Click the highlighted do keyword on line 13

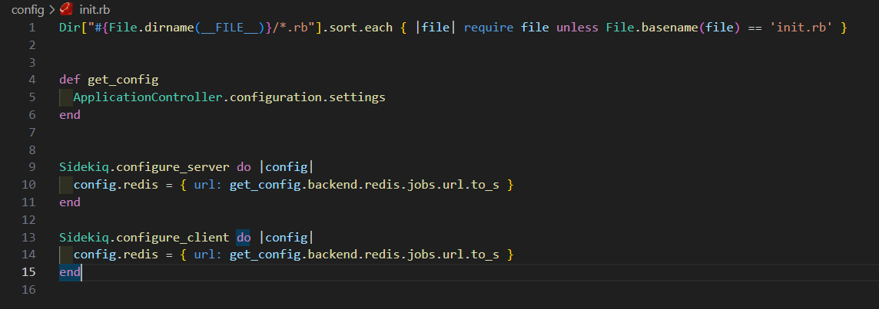click(244, 238)
